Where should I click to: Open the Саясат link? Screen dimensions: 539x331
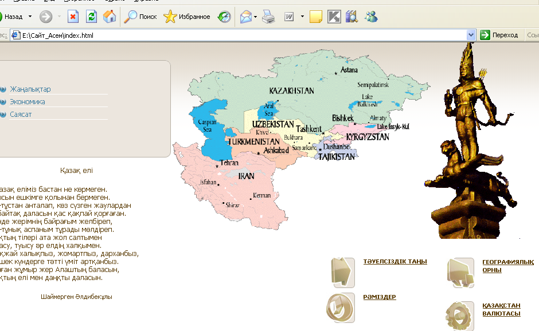tap(21, 115)
